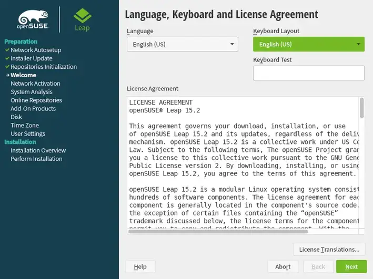The image size is (373, 279).
Task: Click the green Leap logo
Action: 82,20
